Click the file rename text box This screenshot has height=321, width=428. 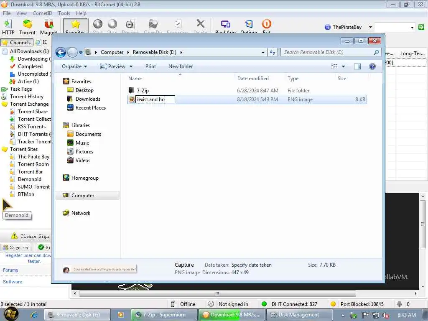[x=155, y=99]
